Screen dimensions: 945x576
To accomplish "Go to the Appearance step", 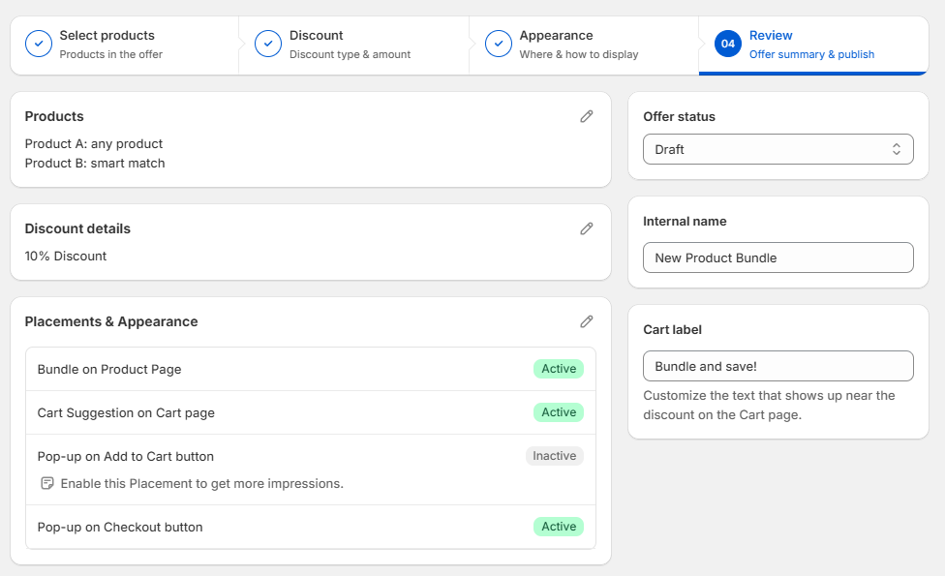I will click(584, 45).
